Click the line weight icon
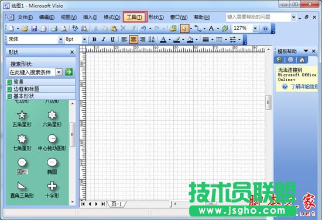 (205, 39)
